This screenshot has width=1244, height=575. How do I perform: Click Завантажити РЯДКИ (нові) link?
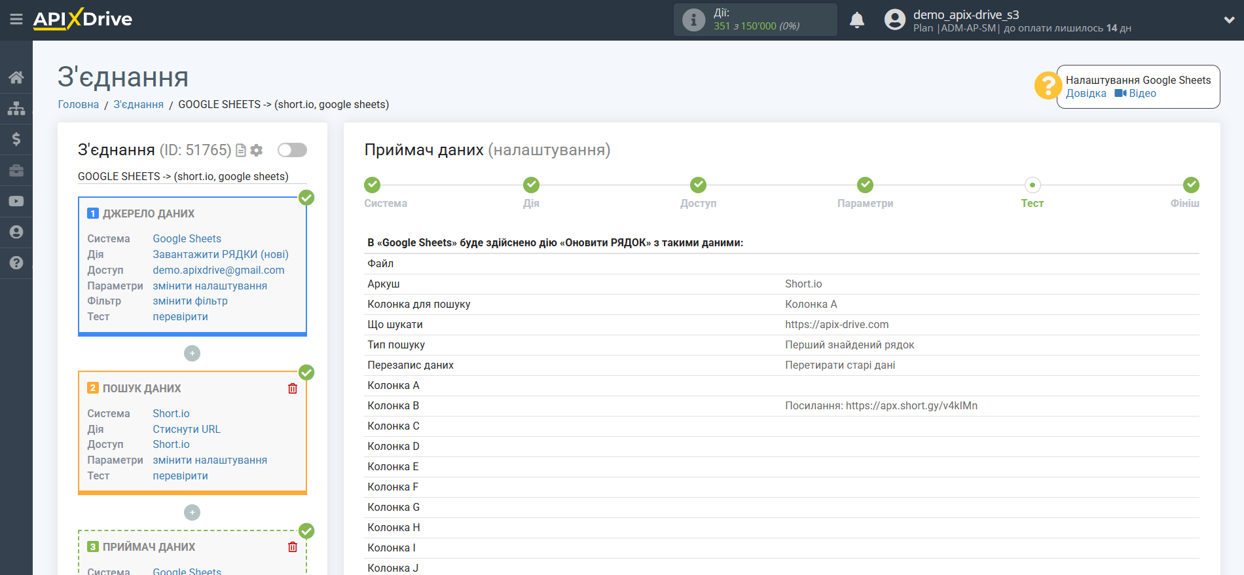pyautogui.click(x=221, y=255)
